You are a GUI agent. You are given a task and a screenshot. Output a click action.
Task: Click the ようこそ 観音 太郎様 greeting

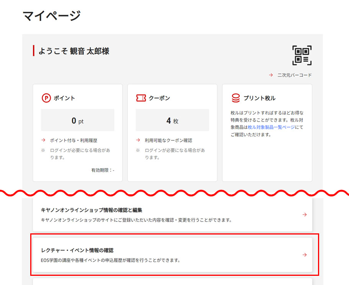(x=74, y=51)
